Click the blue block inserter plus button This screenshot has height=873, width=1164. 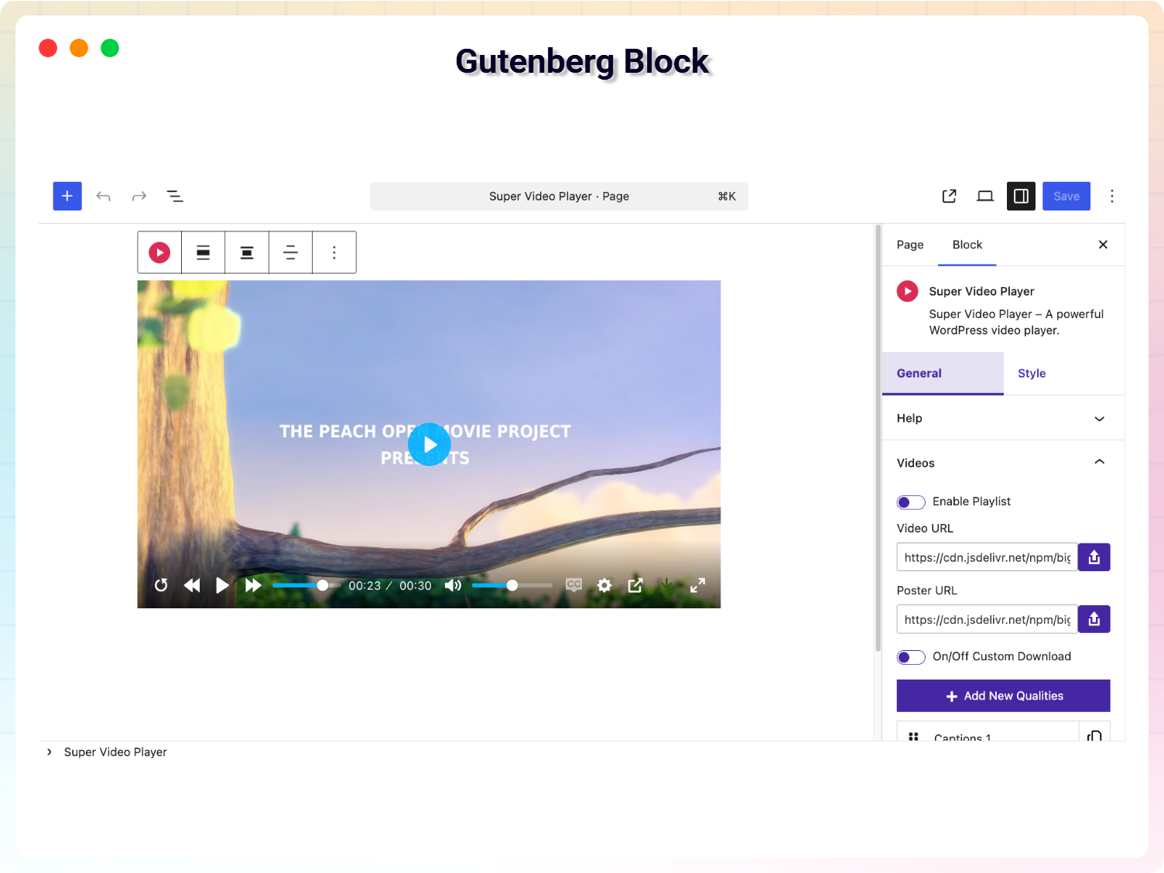pyautogui.click(x=67, y=196)
